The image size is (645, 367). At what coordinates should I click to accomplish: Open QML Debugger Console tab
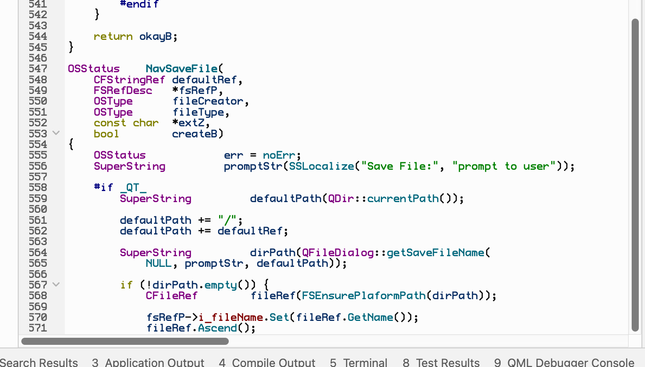[564, 362]
